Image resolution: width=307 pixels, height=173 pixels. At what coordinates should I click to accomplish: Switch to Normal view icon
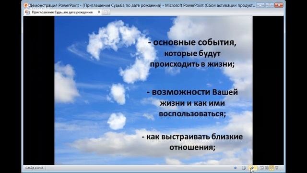[x=262, y=168]
